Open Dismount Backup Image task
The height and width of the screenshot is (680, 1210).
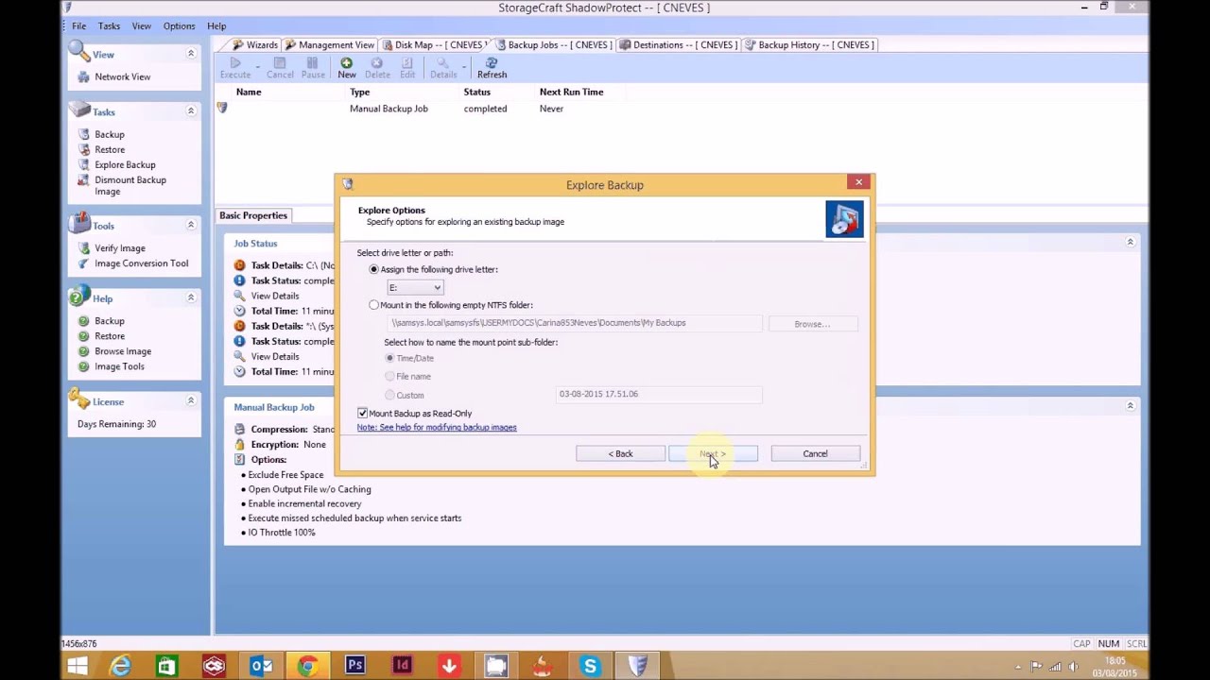(x=130, y=186)
